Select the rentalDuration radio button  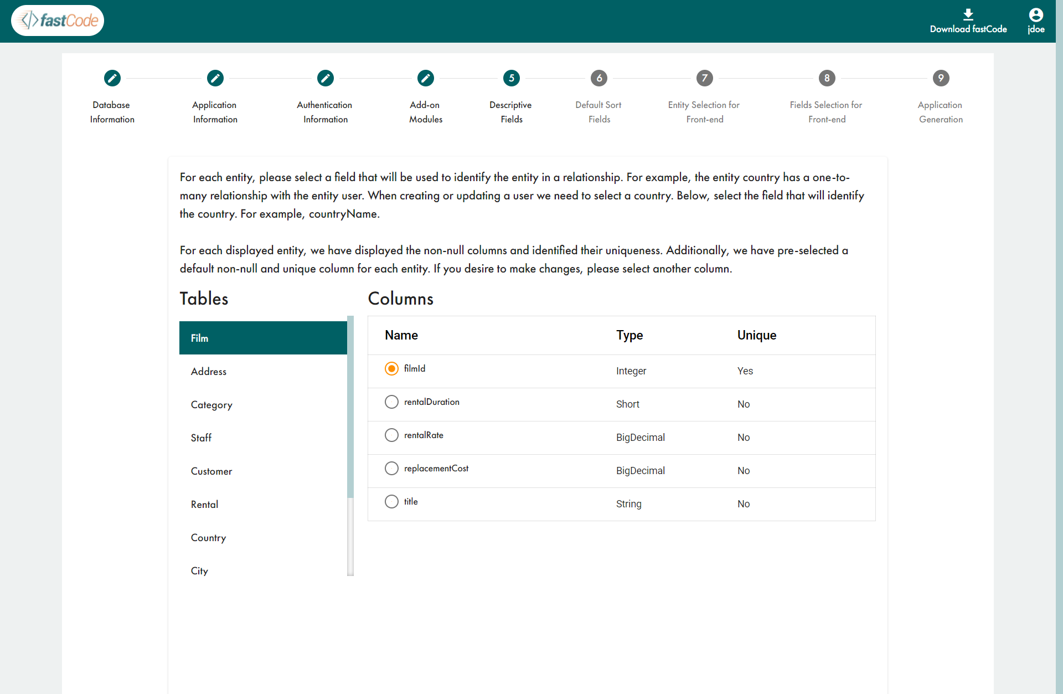coord(391,402)
